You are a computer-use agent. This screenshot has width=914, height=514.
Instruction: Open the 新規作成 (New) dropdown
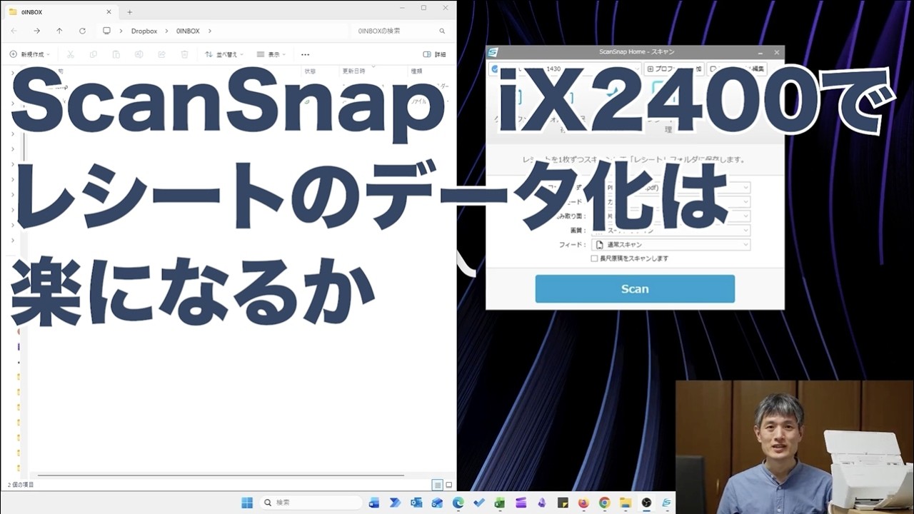pyautogui.click(x=29, y=54)
